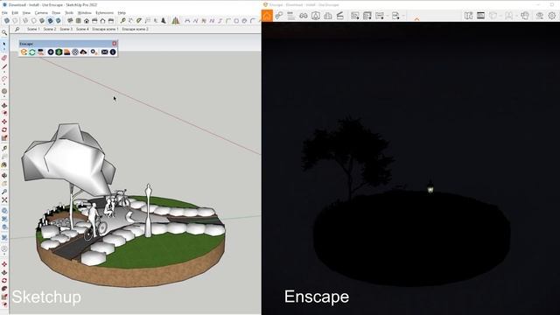Image resolution: width=560 pixels, height=315 pixels.
Task: Click the Enscape objects plus icon
Action: click(51, 52)
